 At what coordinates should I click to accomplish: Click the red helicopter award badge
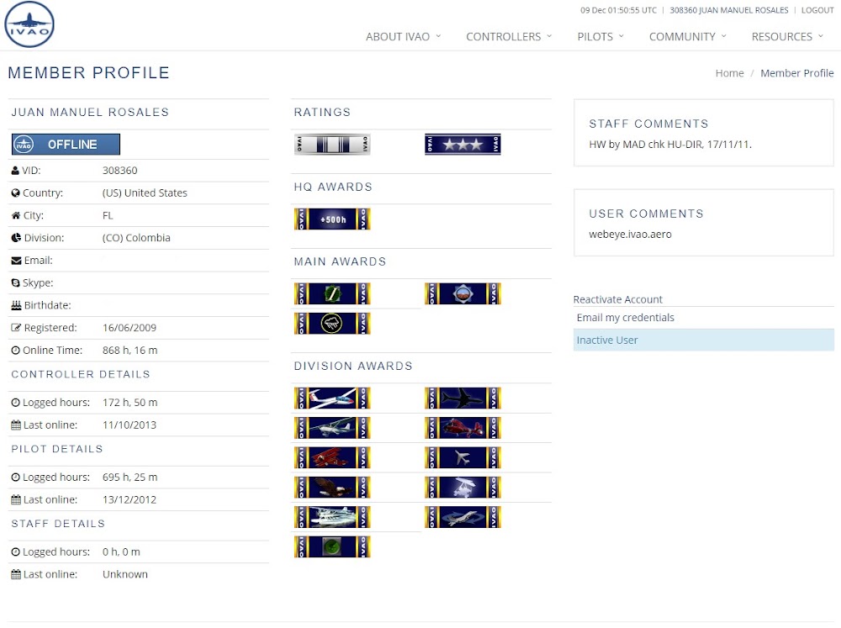pos(463,428)
